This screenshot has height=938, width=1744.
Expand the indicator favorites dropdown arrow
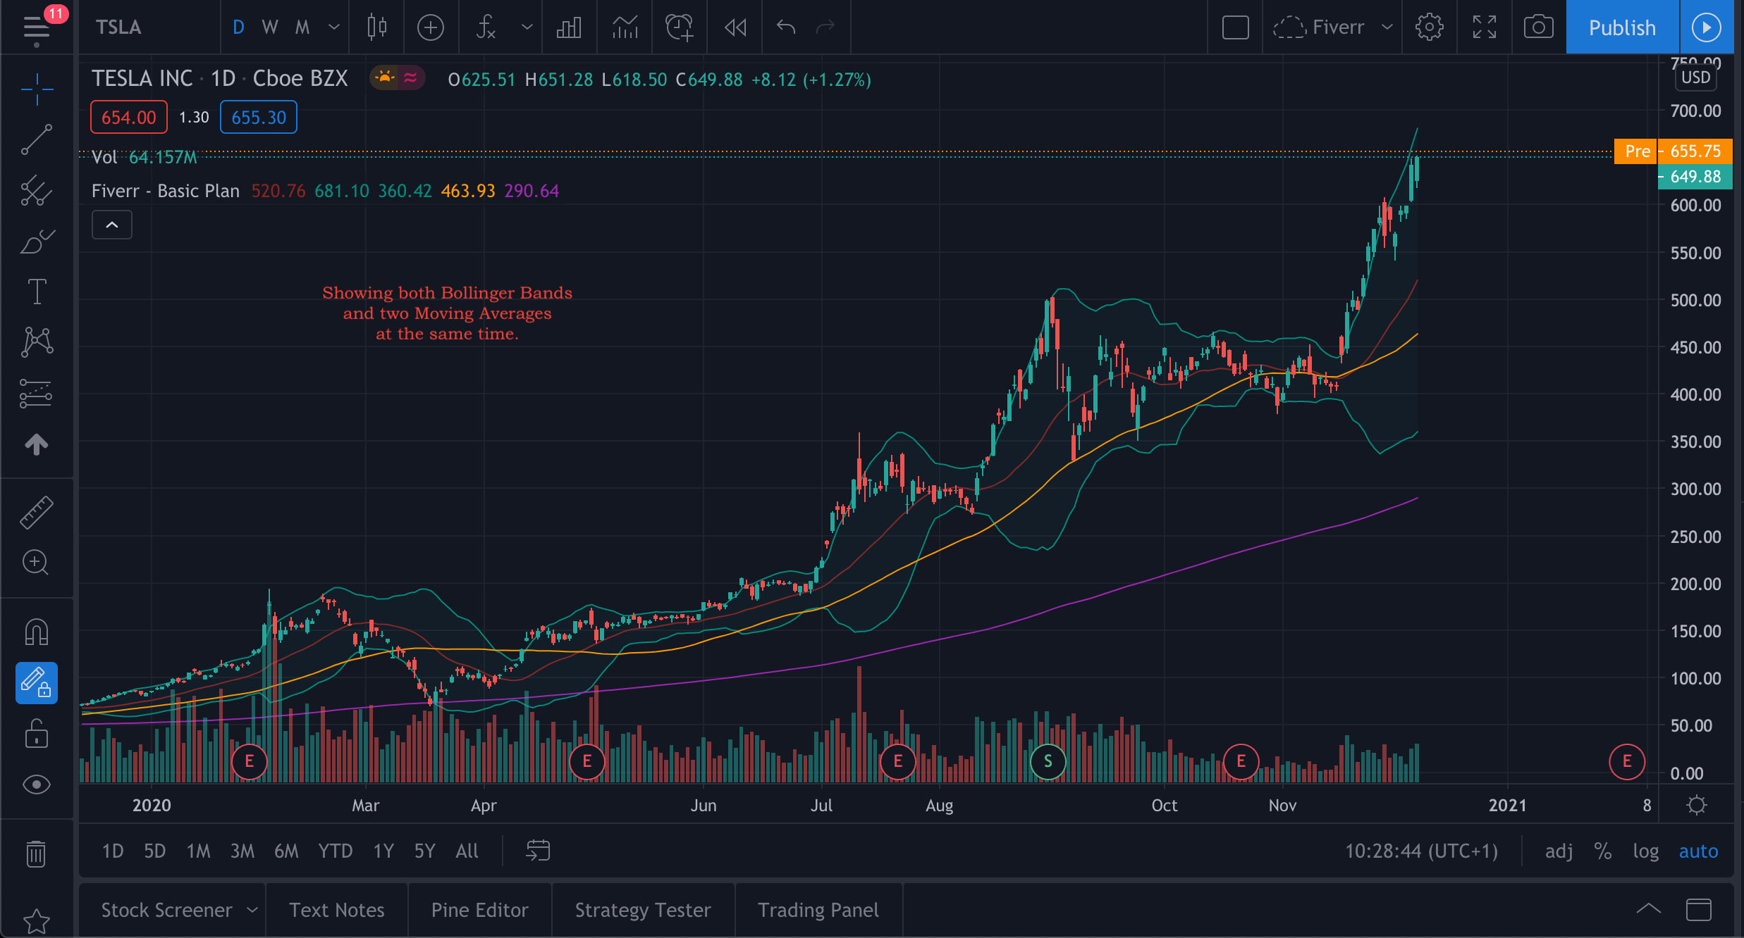527,27
